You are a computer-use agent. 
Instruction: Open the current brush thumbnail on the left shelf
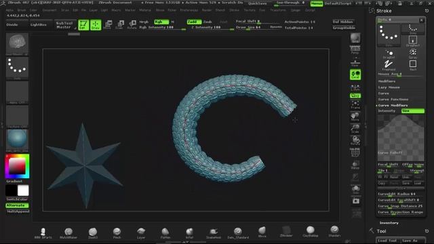click(x=17, y=44)
